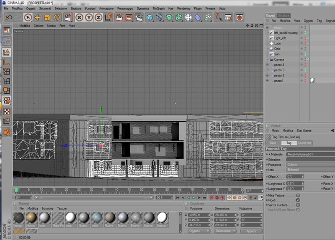Screen dimensions: 335x240
Task: Open the Oggetto coordinate mode dropdown
Action: [x=199, y=231]
